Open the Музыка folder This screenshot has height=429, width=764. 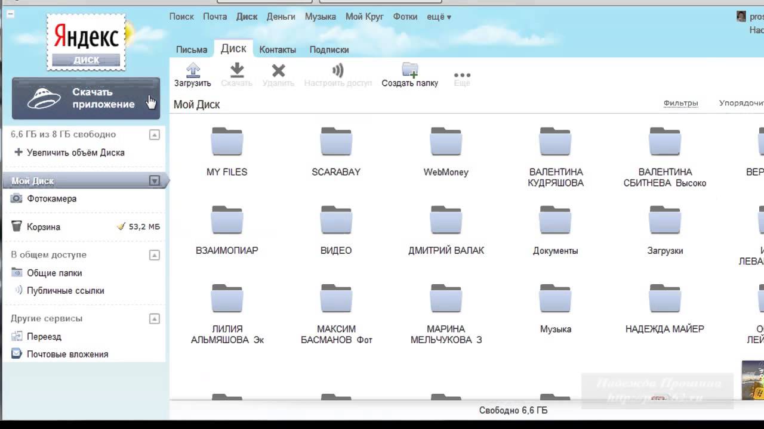pos(556,299)
